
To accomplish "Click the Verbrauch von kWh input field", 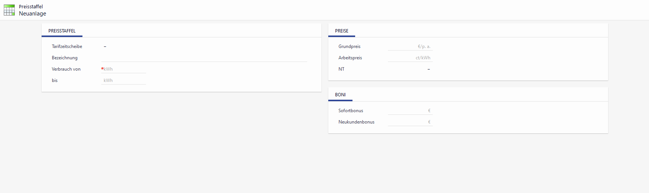I will click(x=124, y=69).
